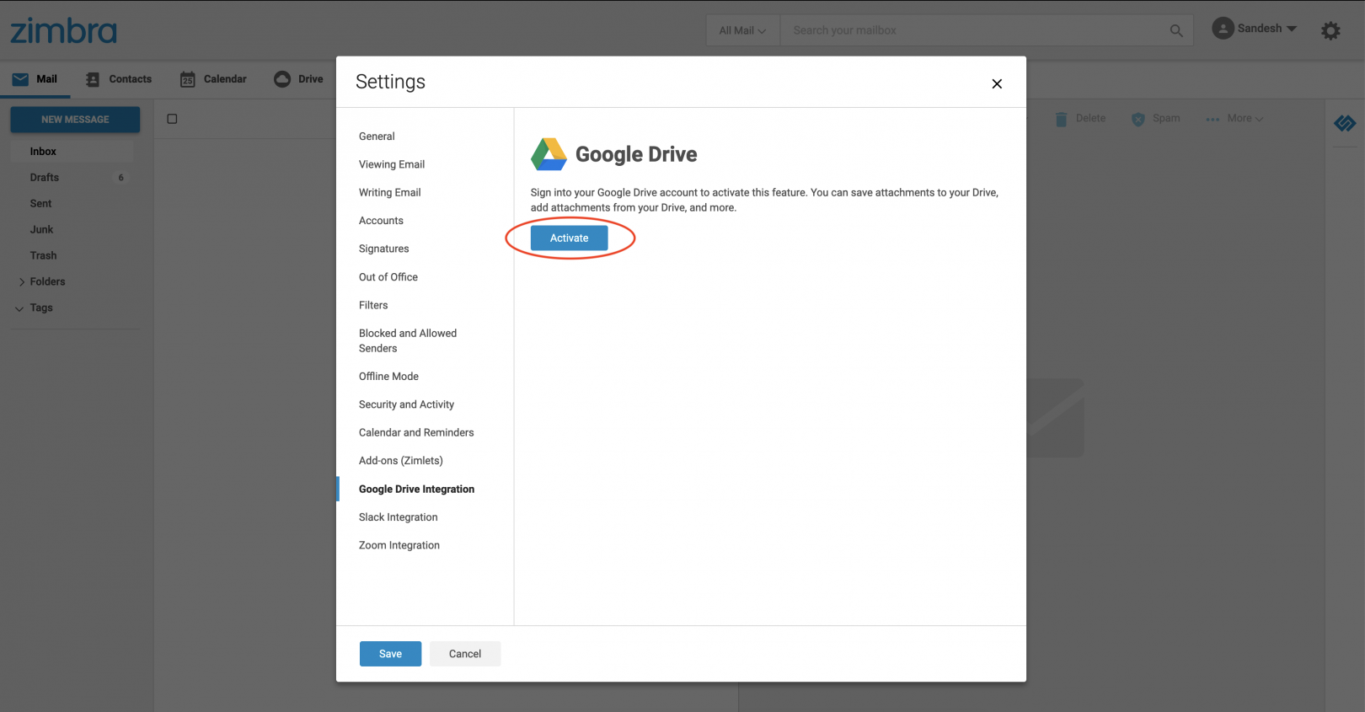1365x712 pixels.
Task: Select Accounts settings
Action: click(x=381, y=221)
